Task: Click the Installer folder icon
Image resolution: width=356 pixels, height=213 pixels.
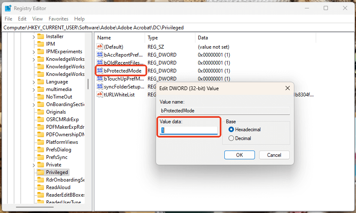Action: 41,36
